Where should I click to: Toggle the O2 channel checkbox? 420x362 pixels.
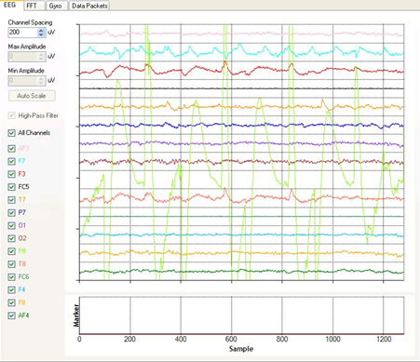pos(11,238)
